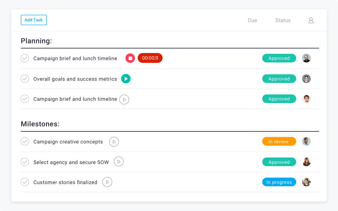Viewport: 338px width, 211px height.
Task: Open the avatar on Select agency and secure SOW
Action: [306, 162]
